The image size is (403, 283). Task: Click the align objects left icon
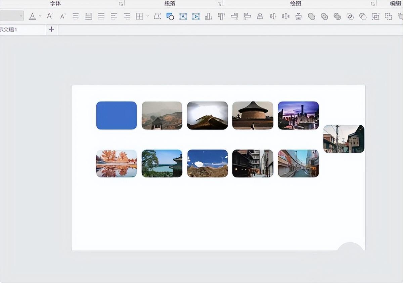coord(247,16)
